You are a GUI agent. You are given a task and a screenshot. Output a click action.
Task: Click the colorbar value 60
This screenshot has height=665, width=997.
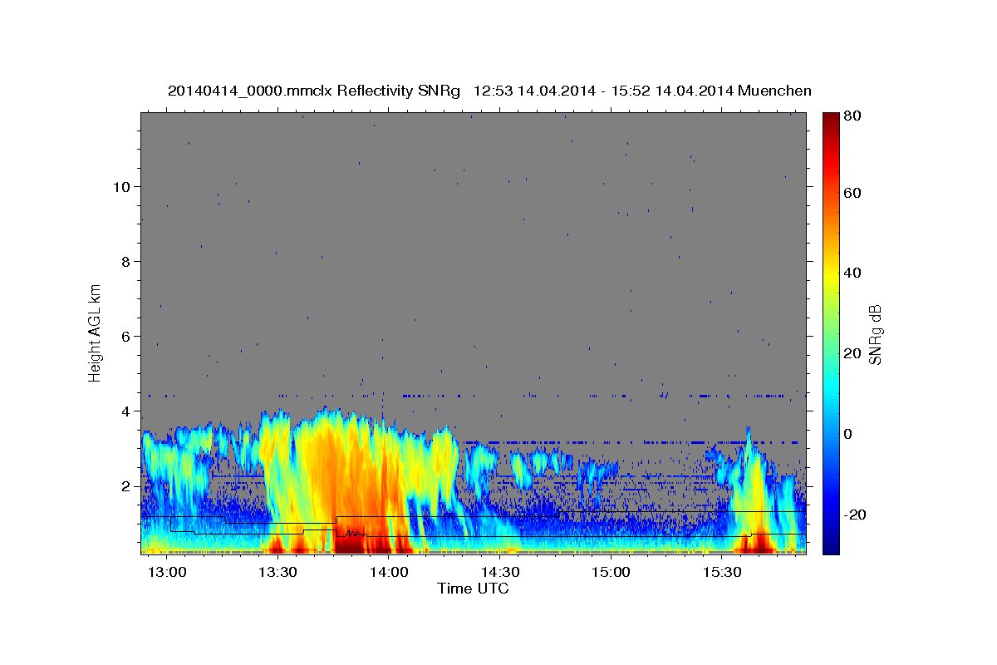tap(852, 193)
